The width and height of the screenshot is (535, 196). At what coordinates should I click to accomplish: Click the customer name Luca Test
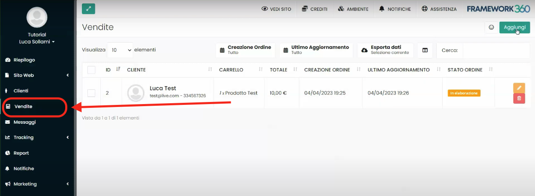(163, 89)
